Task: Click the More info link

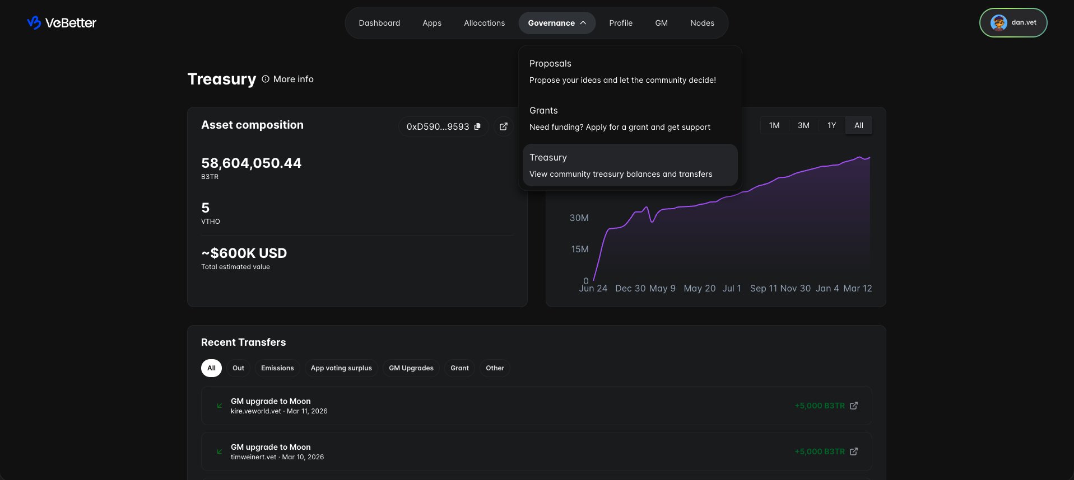Action: 293,79
